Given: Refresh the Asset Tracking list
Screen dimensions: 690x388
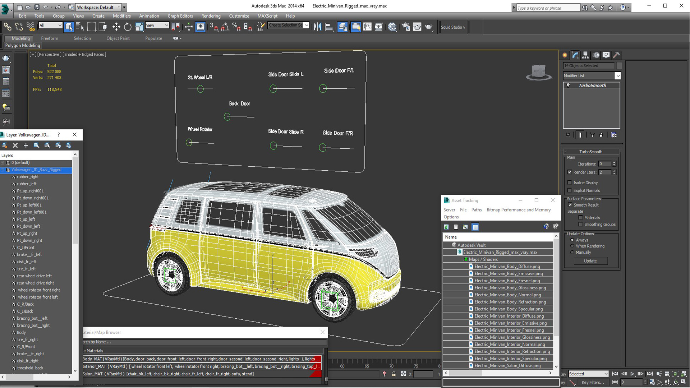Looking at the screenshot, I should (x=446, y=227).
